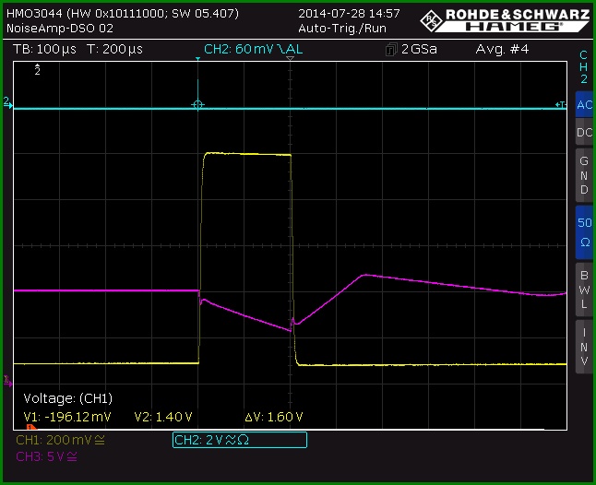Click the CH3 magenta reference marker on left

tap(7, 381)
